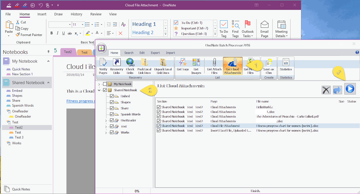
Task: Uncheck Shared Notebook tree checkbox
Action: pos(105,90)
